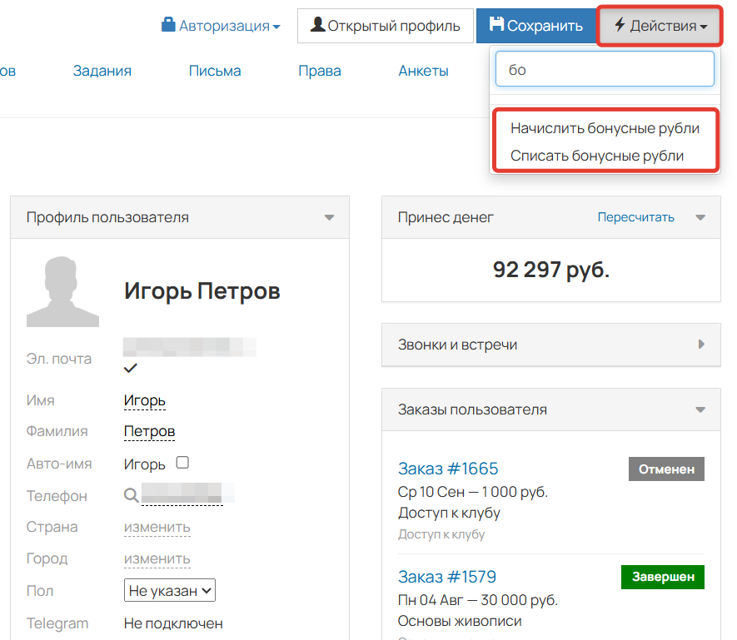Viewport: 737px width, 640px height.
Task: Switch to the Письма tab
Action: [215, 71]
